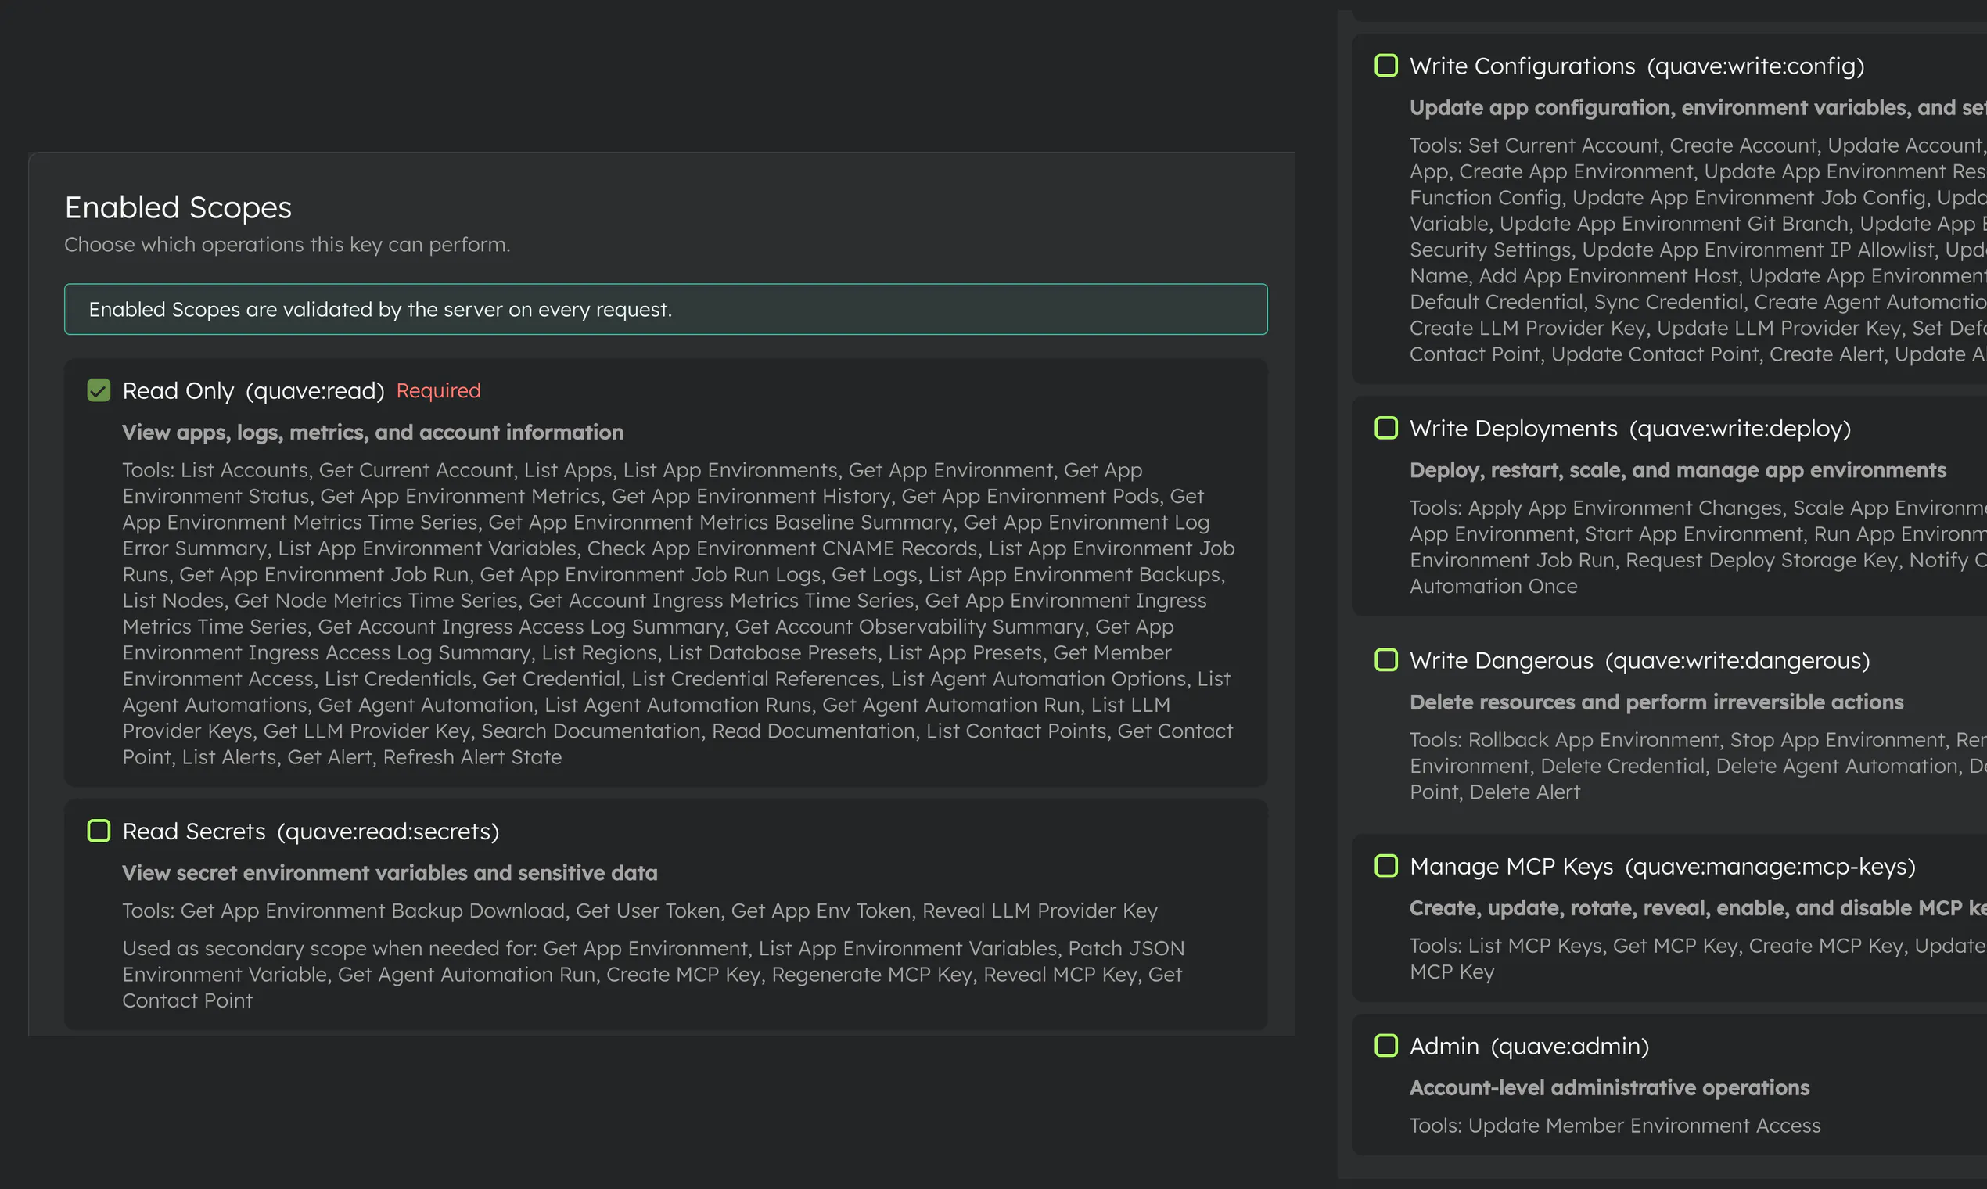1987x1189 pixels.
Task: Click the Enabled Scopes heading
Action: click(178, 207)
